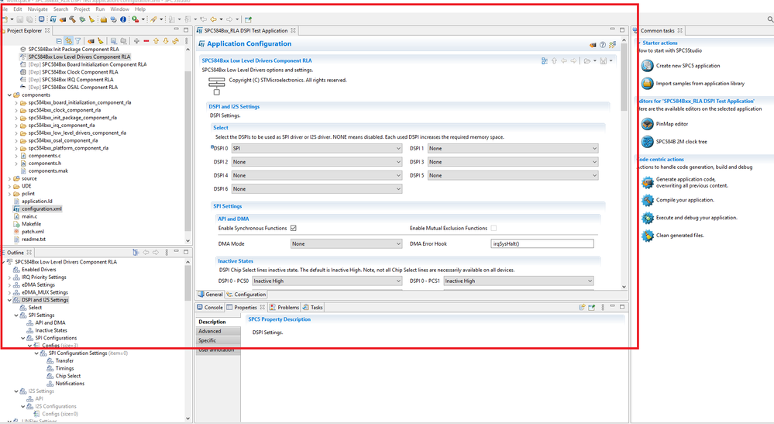
Task: Select the Advanced properties section
Action: (x=218, y=331)
